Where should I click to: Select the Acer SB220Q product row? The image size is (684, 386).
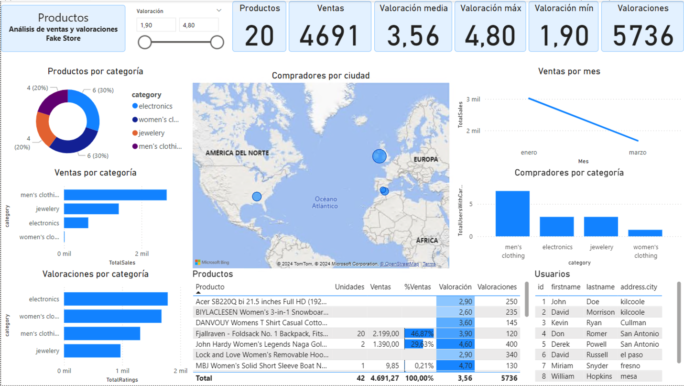pyautogui.click(x=357, y=301)
